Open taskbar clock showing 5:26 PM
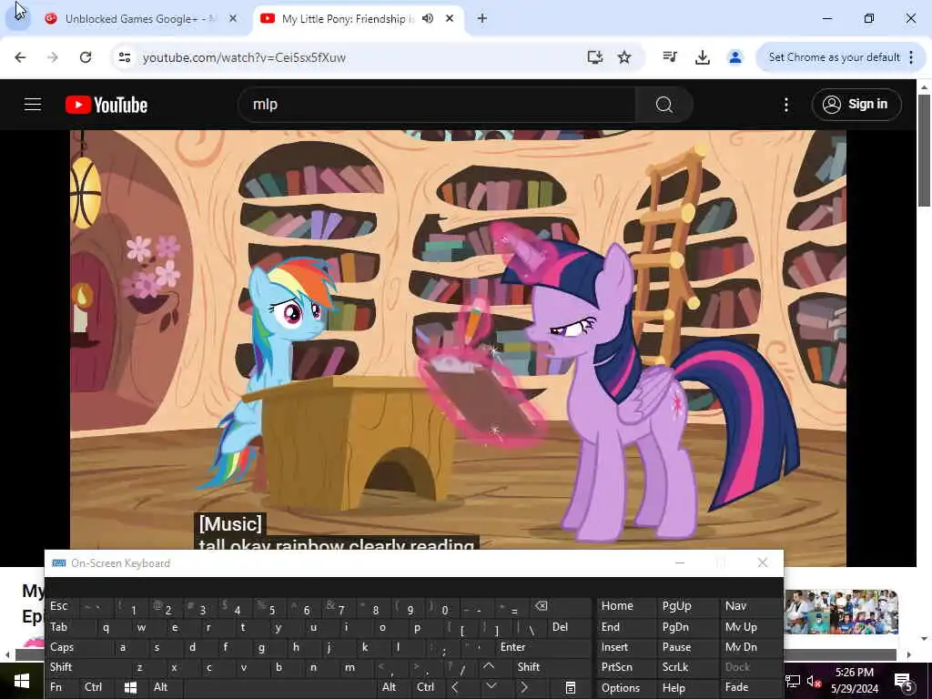The width and height of the screenshot is (932, 699). [x=854, y=681]
